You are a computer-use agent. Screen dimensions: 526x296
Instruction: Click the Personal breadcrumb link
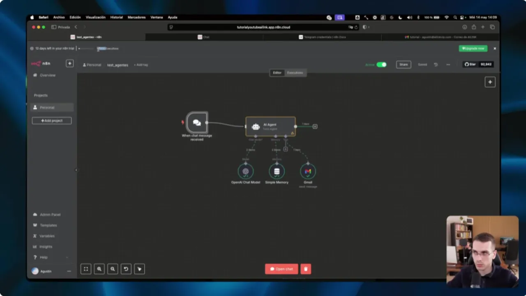coord(92,65)
